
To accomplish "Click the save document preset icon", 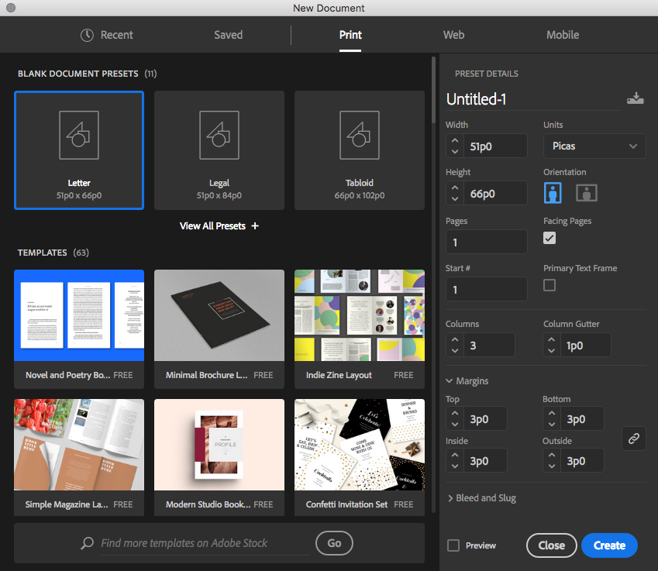I will (x=635, y=98).
